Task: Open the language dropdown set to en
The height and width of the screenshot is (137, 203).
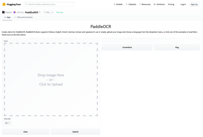Action: [x=8, y=123]
